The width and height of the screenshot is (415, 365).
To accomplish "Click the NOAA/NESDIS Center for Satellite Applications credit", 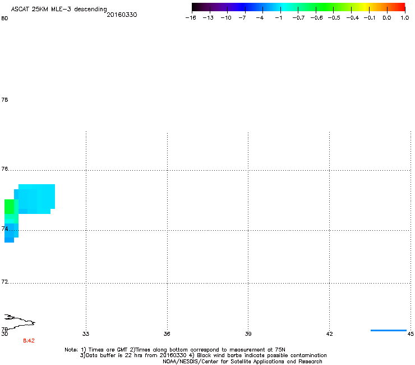I will pyautogui.click(x=242, y=361).
